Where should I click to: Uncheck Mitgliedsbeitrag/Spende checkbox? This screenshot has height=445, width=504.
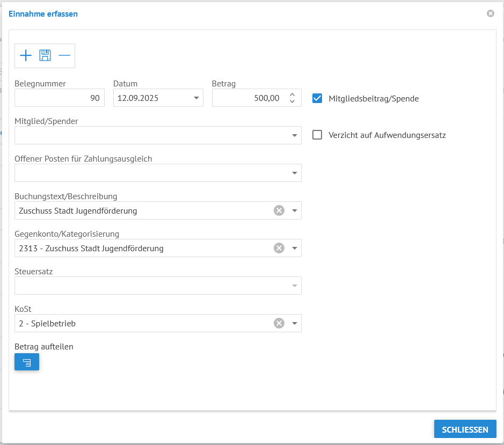tap(317, 98)
